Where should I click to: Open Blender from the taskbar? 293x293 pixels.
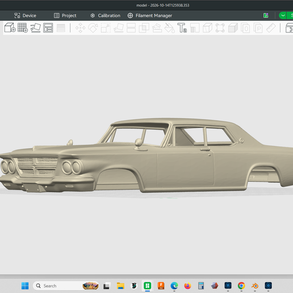coord(255,286)
